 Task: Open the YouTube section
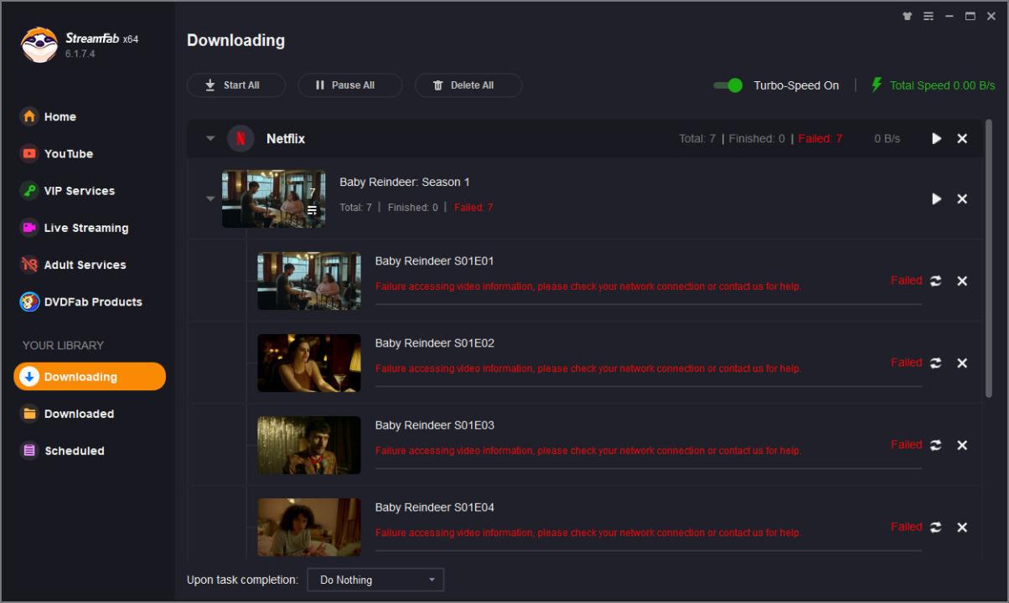(68, 154)
